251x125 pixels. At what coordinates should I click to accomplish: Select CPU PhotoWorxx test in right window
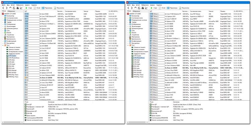point(139,58)
